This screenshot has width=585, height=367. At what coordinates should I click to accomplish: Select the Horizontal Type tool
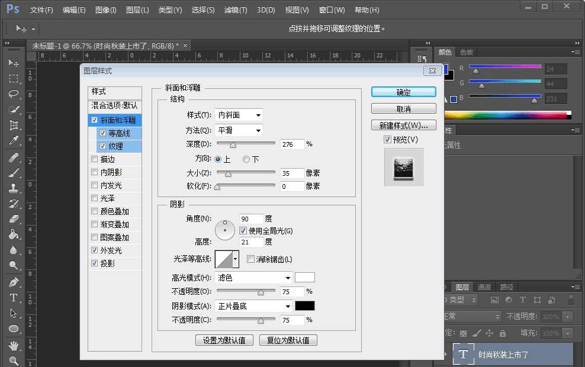14,298
